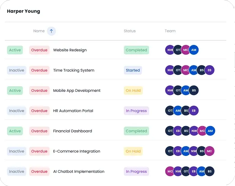Image resolution: width=235 pixels, height=186 pixels.
Task: Open Completed status of Website Redesign
Action: tap(136, 50)
